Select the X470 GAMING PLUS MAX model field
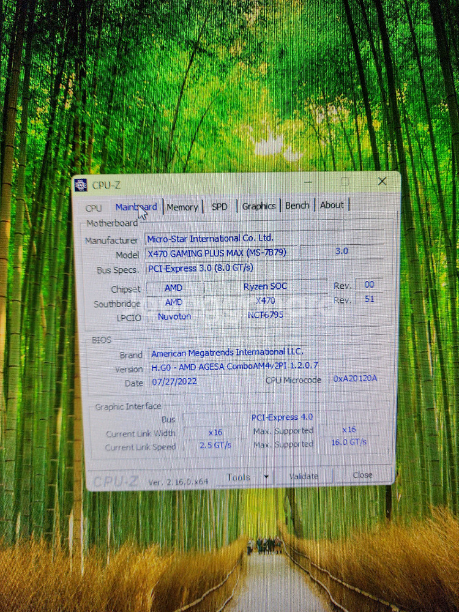Viewport: 459px width, 612px height. 220,253
